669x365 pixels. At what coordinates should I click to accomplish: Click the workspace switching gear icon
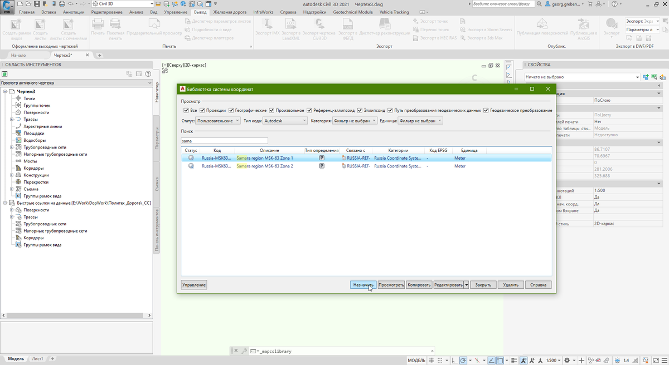tap(567, 360)
